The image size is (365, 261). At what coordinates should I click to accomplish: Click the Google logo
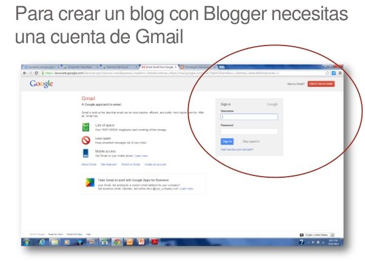point(41,84)
